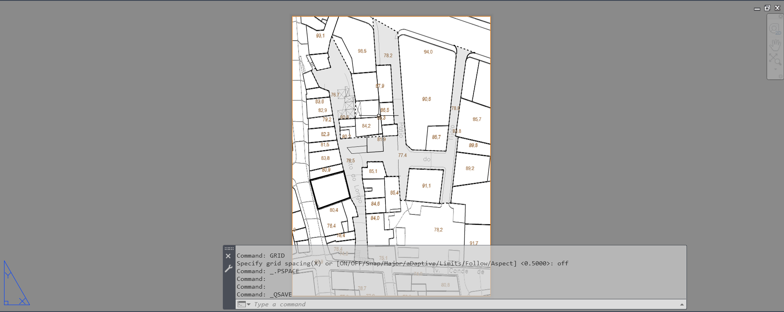This screenshot has width=784, height=312.
Task: Select the elevation label '87,9'
Action: [x=380, y=86]
